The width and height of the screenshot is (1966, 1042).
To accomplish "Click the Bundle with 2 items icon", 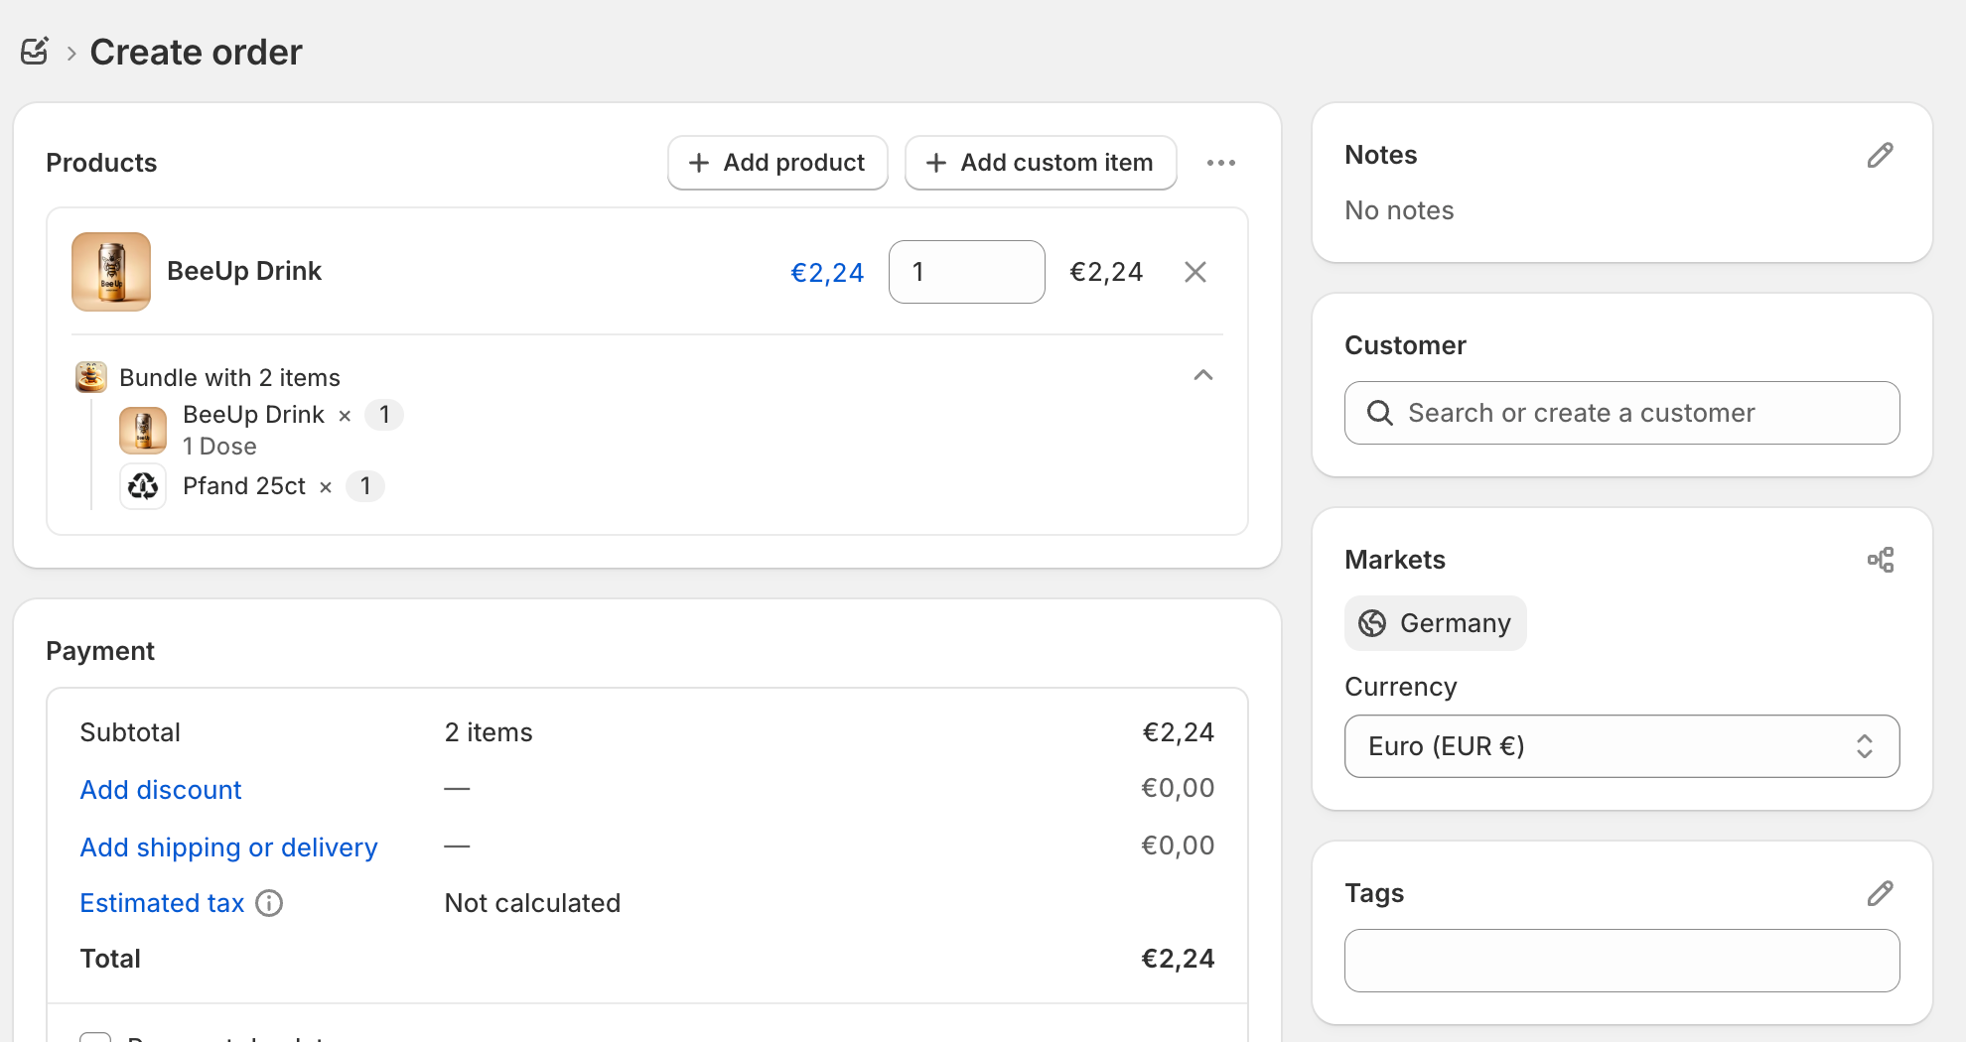I will pyautogui.click(x=91, y=377).
